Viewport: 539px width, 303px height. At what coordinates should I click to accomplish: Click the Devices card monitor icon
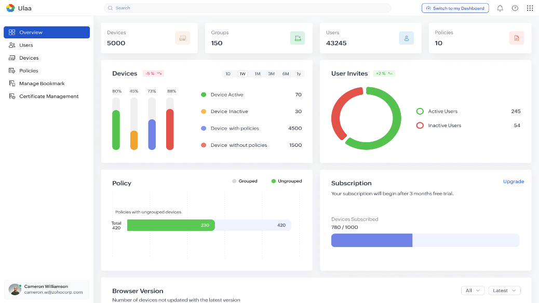coord(182,38)
